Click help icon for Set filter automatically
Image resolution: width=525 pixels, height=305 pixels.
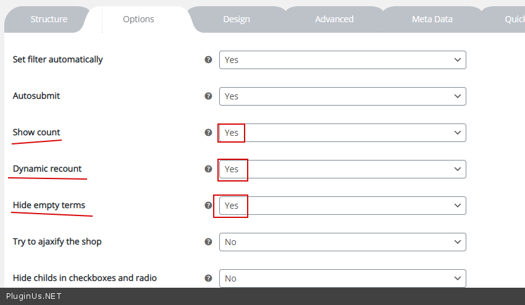click(x=208, y=60)
